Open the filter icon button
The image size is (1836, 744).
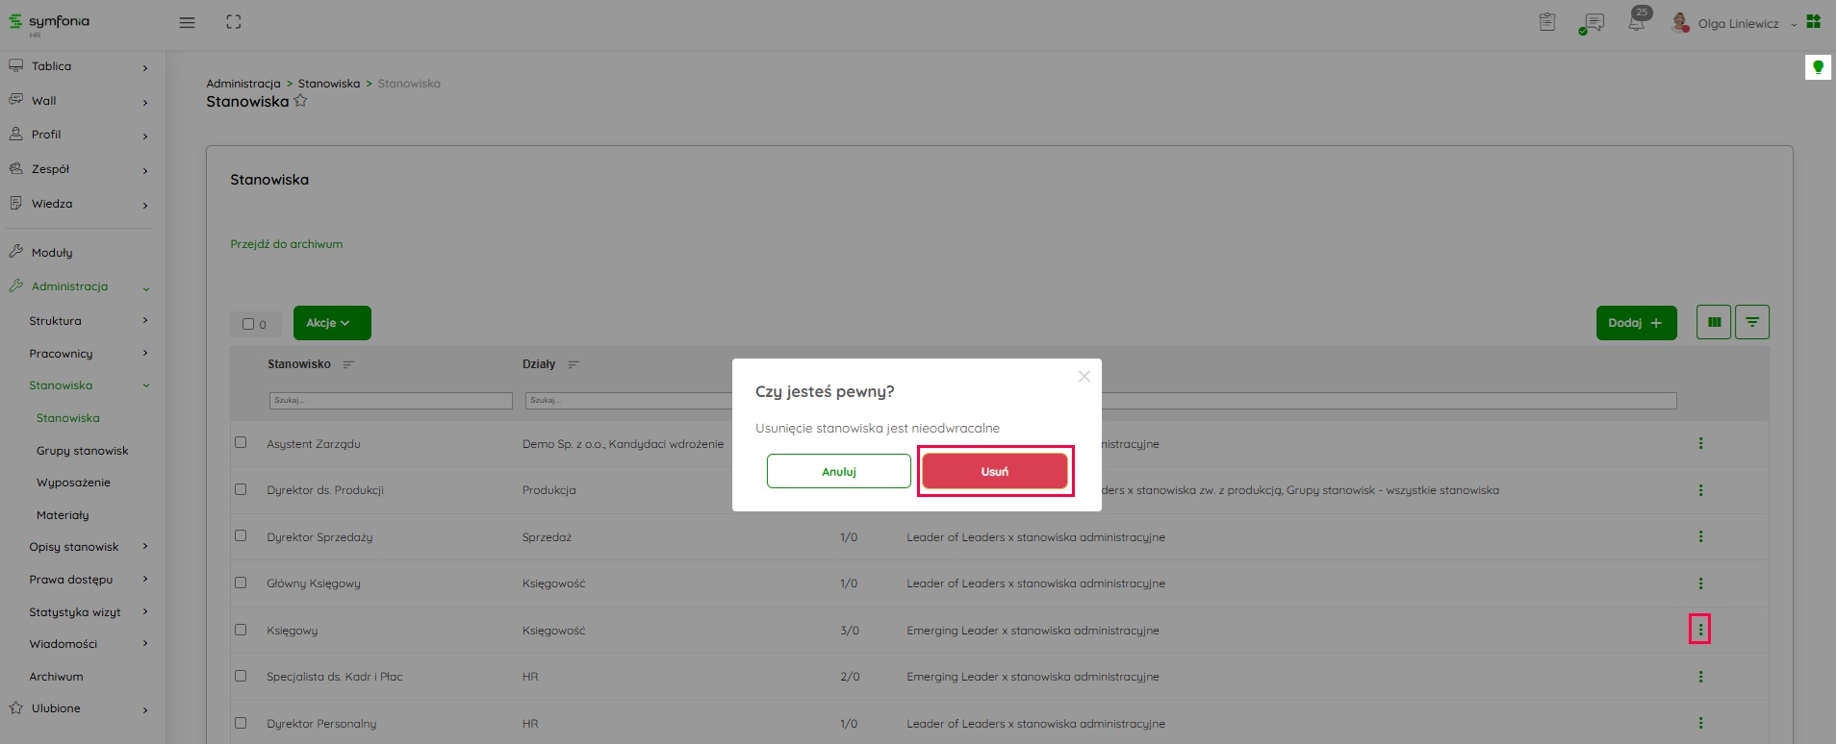pos(1752,323)
